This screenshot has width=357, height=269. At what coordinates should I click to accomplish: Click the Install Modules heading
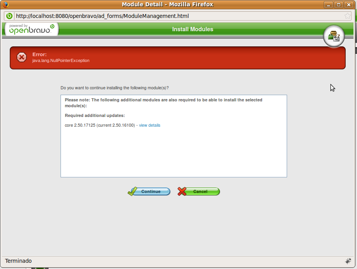tap(193, 29)
